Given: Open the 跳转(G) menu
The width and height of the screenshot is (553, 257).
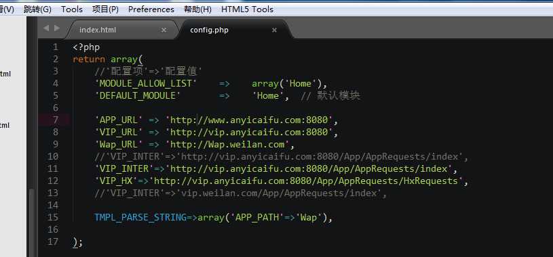Looking at the screenshot, I should click(x=37, y=9).
